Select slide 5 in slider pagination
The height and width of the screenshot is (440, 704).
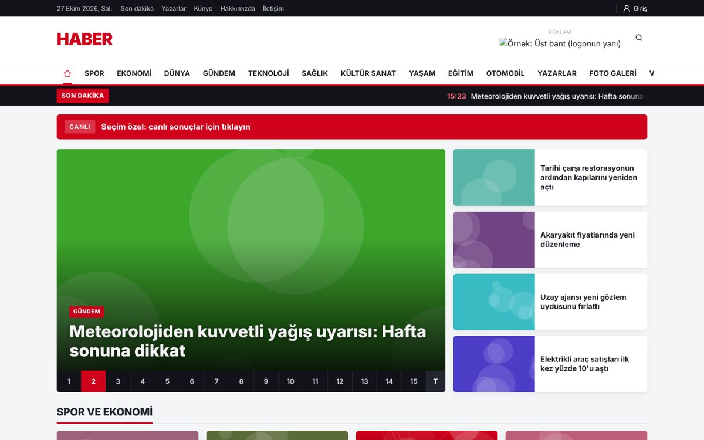pos(167,381)
